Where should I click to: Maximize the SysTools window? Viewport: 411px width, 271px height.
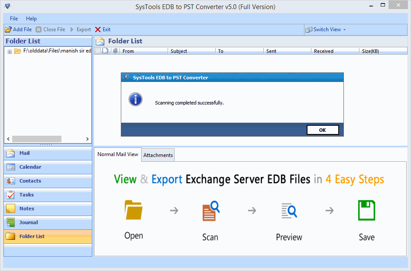383,5
